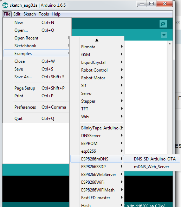Open the tab dropdown arrow button
This screenshot has height=207, width=181.
[x=164, y=35]
